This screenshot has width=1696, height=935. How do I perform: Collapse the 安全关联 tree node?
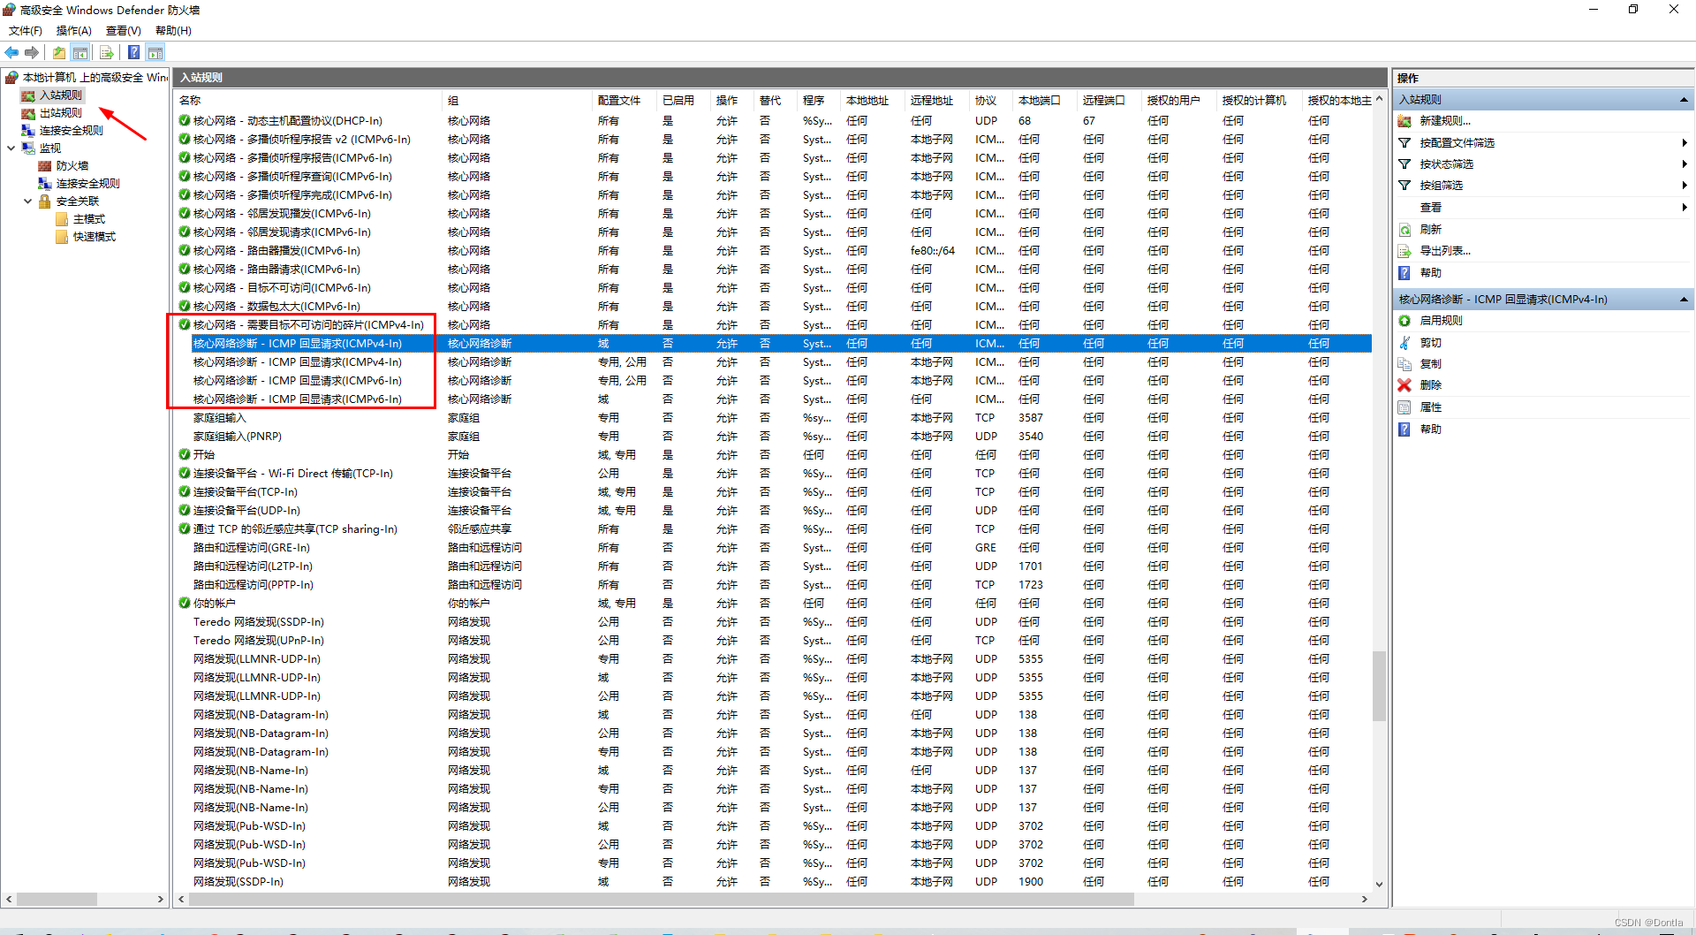[x=27, y=201]
